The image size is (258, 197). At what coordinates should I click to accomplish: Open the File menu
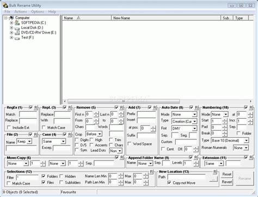(x=7, y=11)
